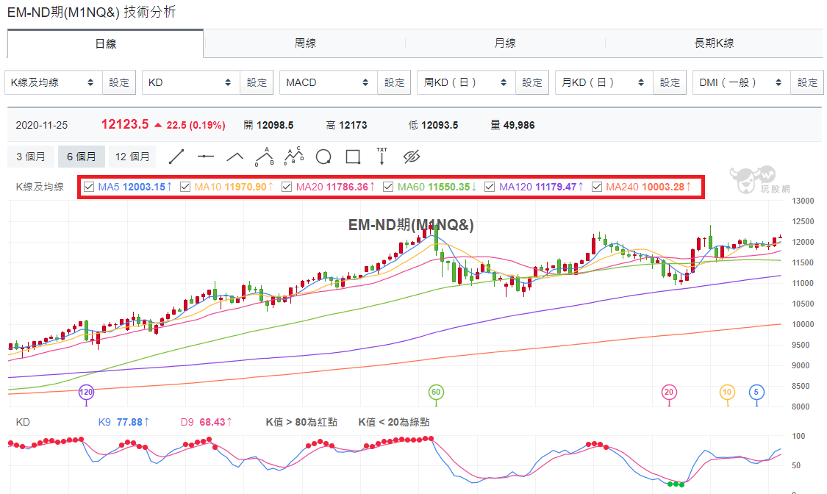Switch to the 周線 weekly tab
The image size is (827, 494).
click(305, 43)
